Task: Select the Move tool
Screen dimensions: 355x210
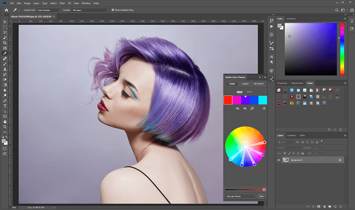Action: [x=5, y=22]
